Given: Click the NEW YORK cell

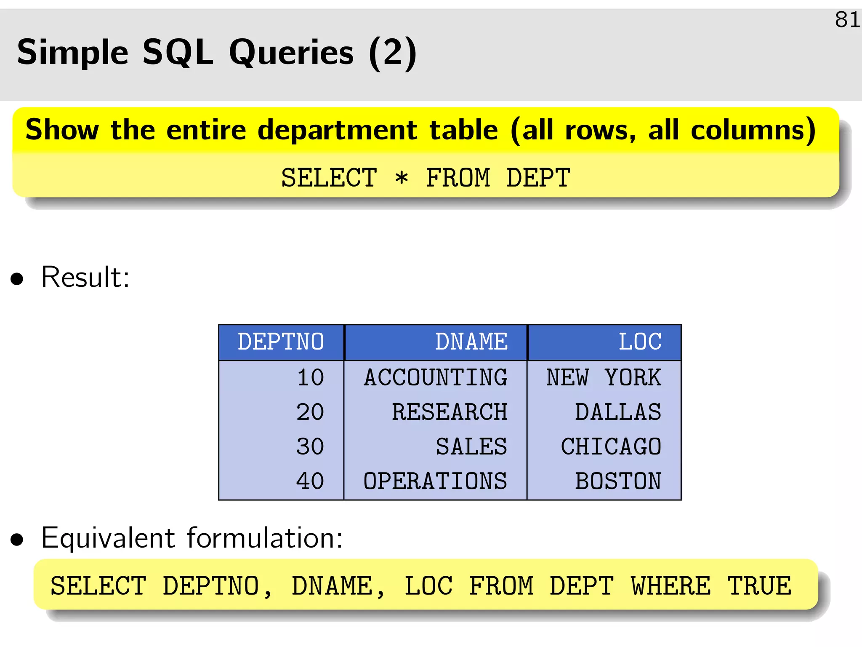Looking at the screenshot, I should click(x=604, y=377).
